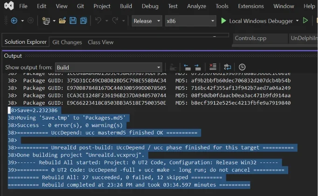Switch to the Solution Explorer tab

tap(26, 42)
